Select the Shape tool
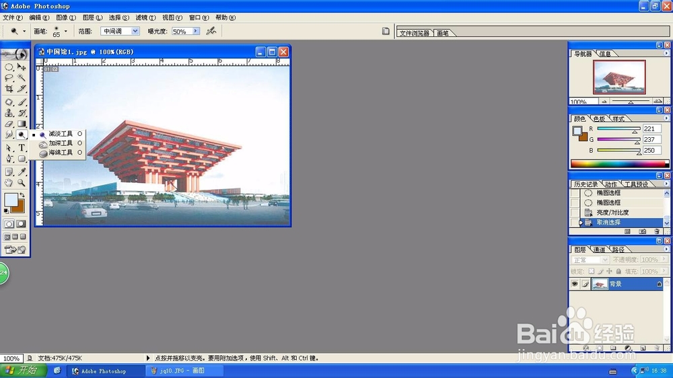 [x=22, y=159]
